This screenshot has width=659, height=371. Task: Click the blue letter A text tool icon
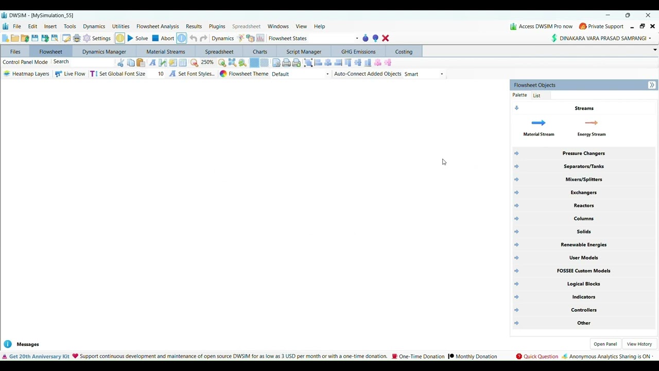pyautogui.click(x=152, y=63)
